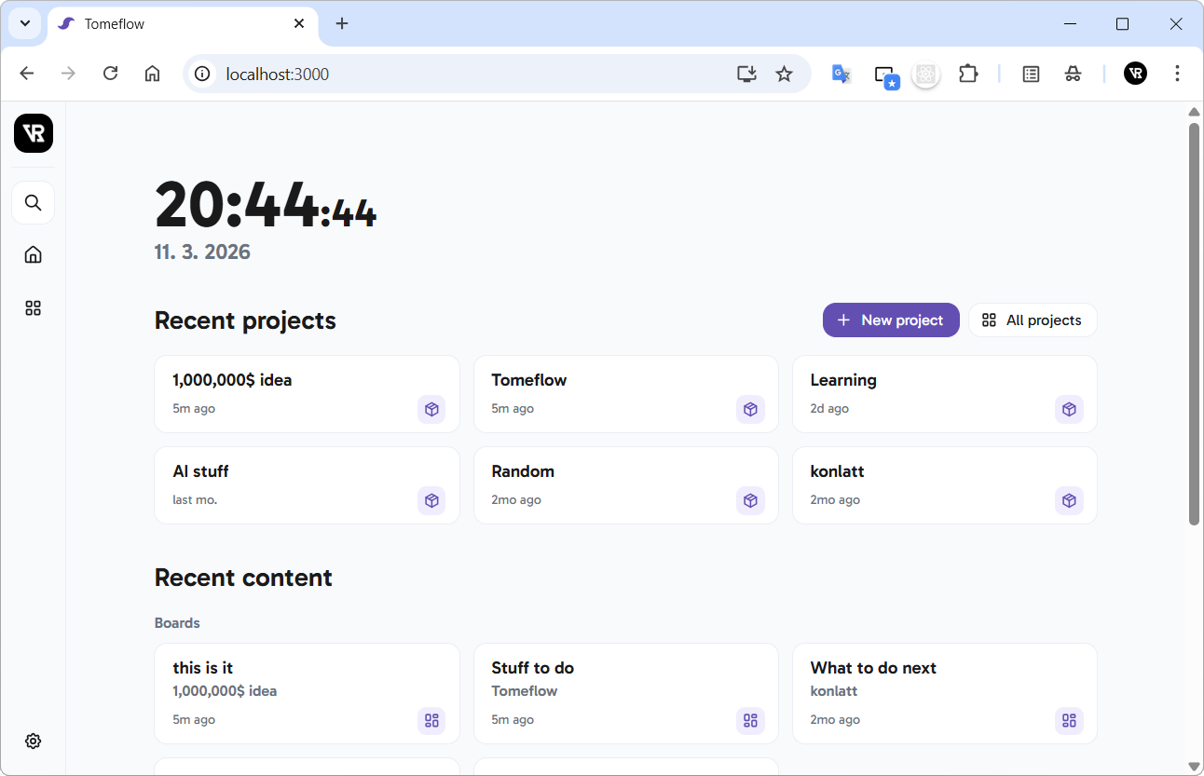
Task: Click the Tomeflow logo in sidebar
Action: [x=34, y=134]
